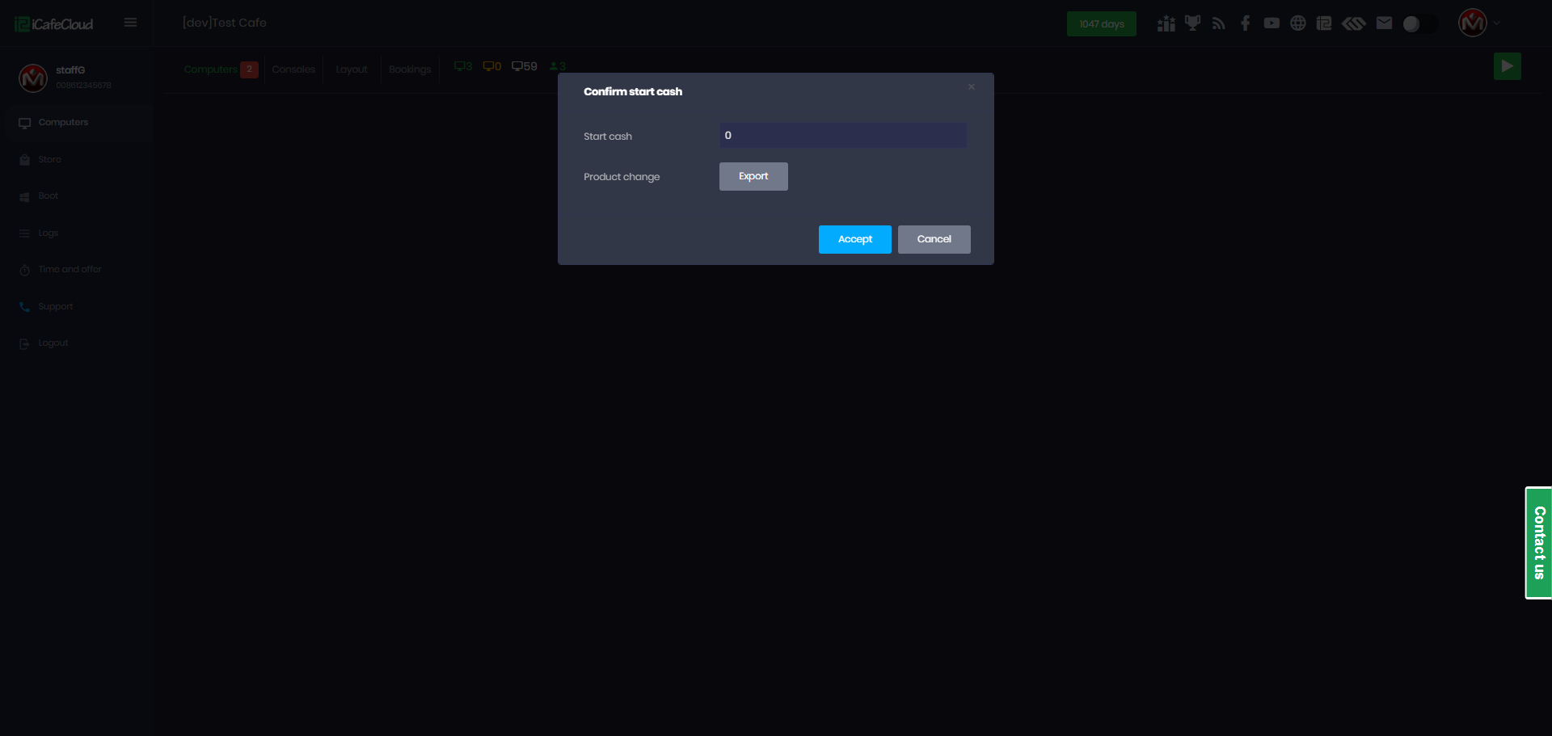Click the Time and offer stopwatch icon

click(x=25, y=270)
